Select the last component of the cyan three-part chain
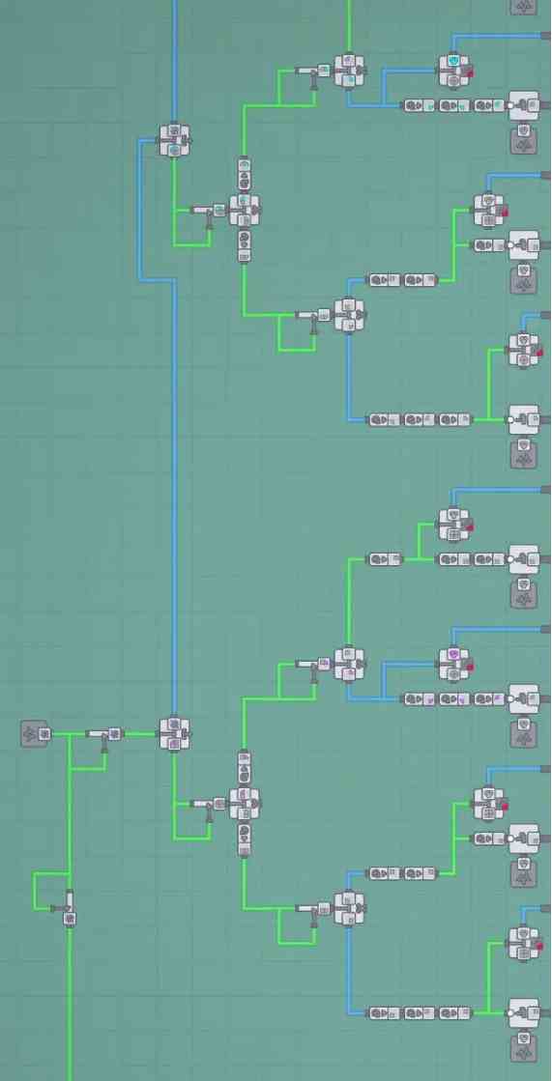This screenshot has width=552, height=1081. [490, 105]
